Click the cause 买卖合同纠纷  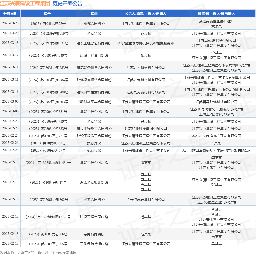pos(94,200)
